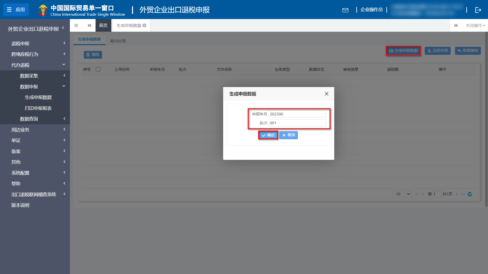488x274 pixels.
Task: Confirm the dialog with 确定 button
Action: [x=268, y=135]
